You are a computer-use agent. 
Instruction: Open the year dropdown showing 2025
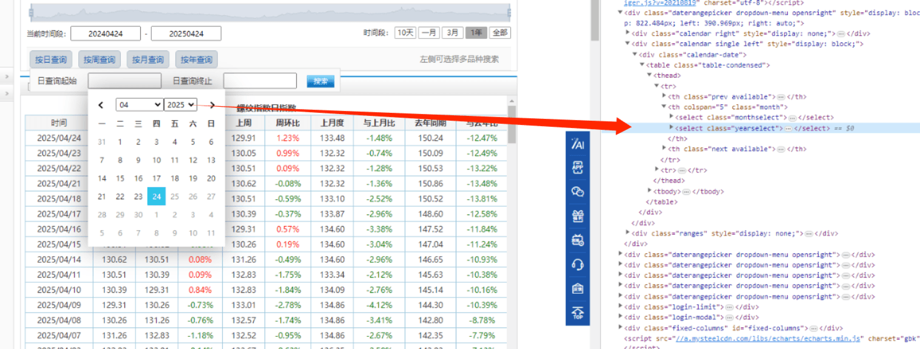(180, 105)
